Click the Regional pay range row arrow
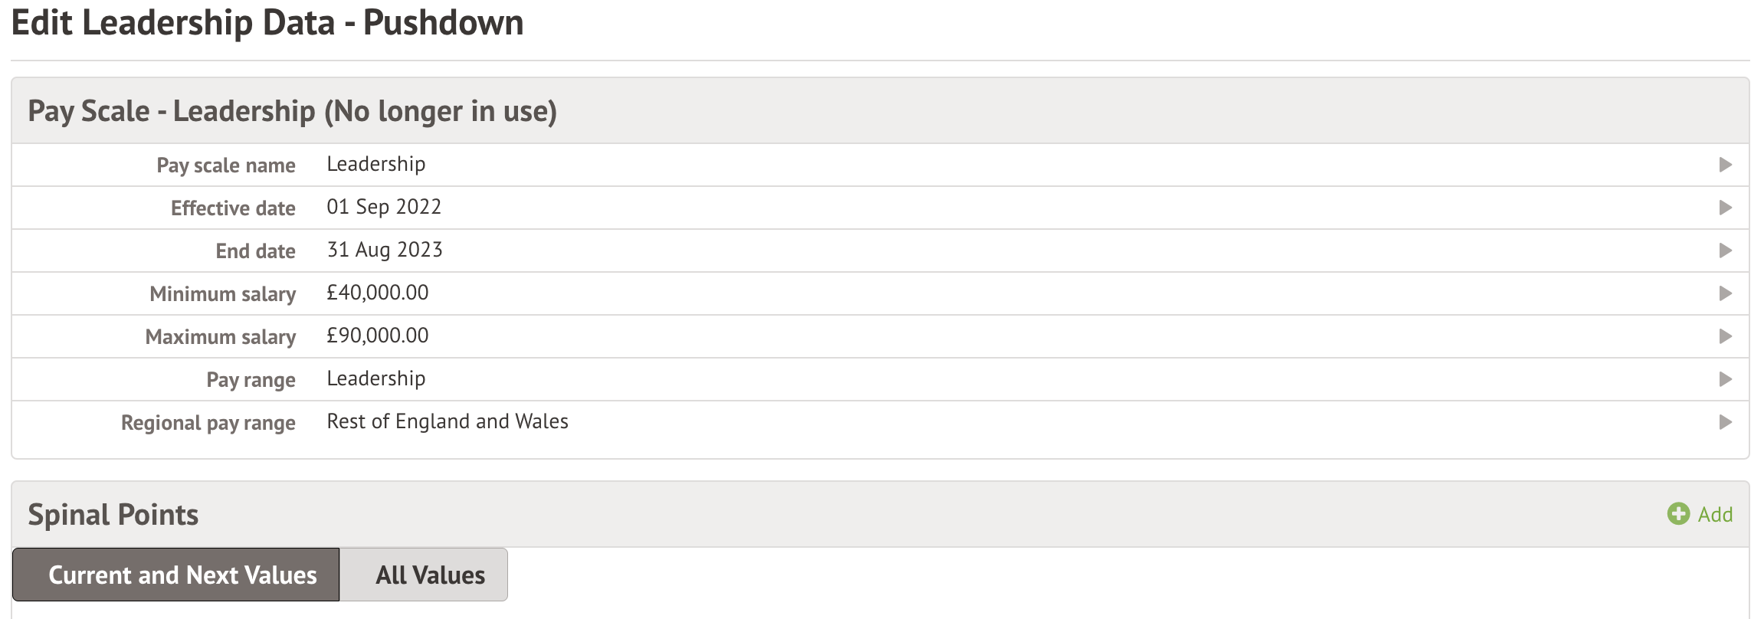Viewport: 1764px width, 619px height. pos(1726,422)
